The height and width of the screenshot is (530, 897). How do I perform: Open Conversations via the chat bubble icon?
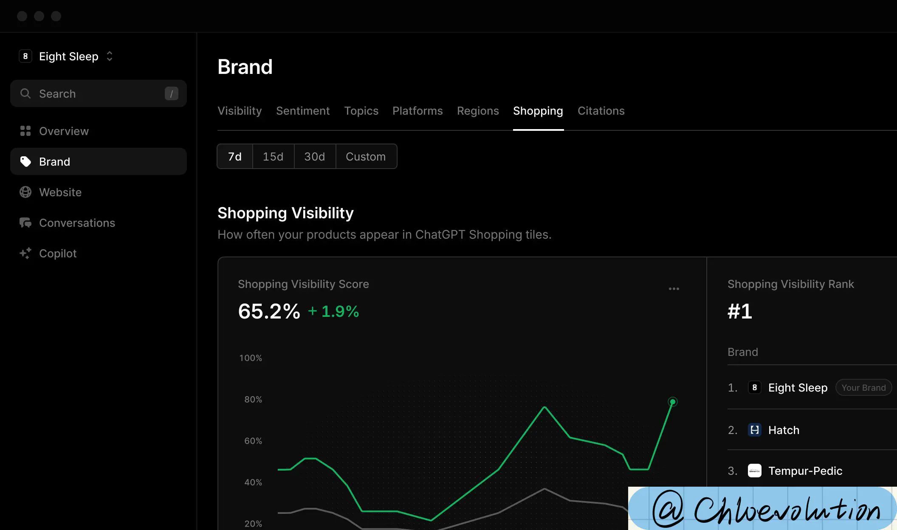coord(25,223)
